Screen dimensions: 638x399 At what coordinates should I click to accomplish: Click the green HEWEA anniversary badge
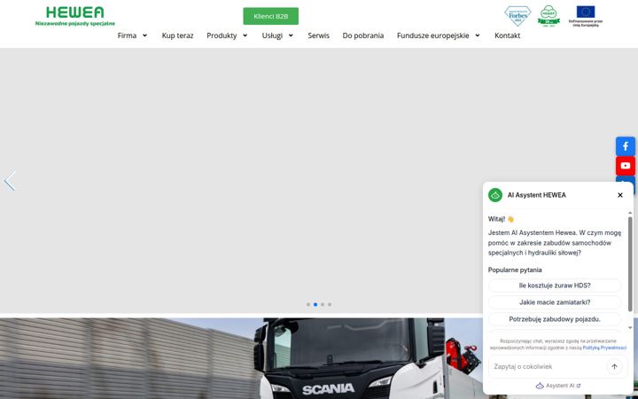[x=549, y=16]
